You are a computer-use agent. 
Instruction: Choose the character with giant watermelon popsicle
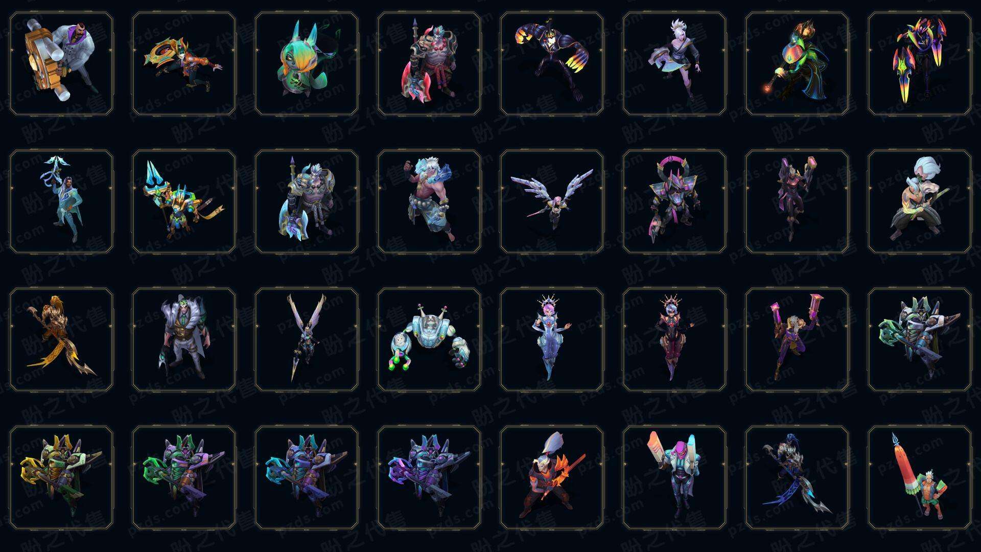tap(920, 477)
